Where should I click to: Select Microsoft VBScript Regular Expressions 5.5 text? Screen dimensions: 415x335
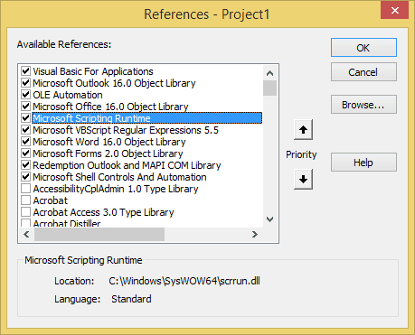[x=126, y=130]
